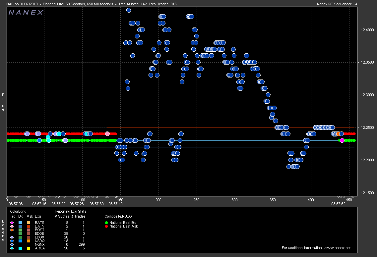Click the EDGX quote count 28
Image resolution: width=377 pixels, height=257 pixels.
coord(66,237)
